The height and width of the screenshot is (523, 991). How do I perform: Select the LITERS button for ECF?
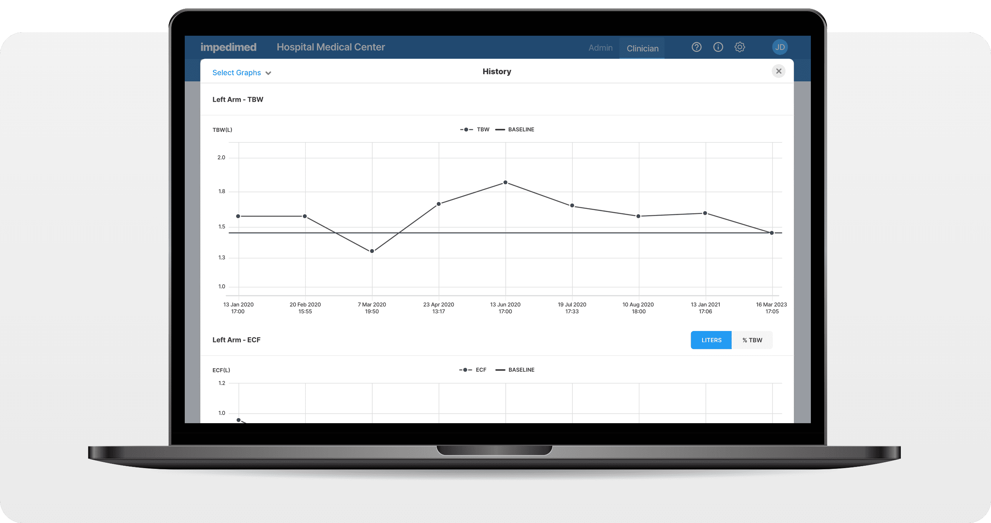coord(711,339)
